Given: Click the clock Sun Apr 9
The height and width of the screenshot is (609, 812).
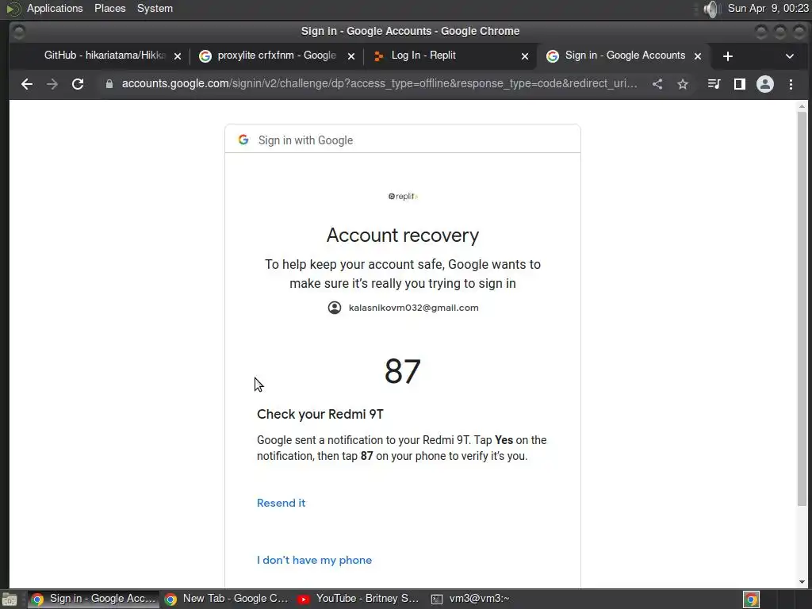Looking at the screenshot, I should 768,8.
